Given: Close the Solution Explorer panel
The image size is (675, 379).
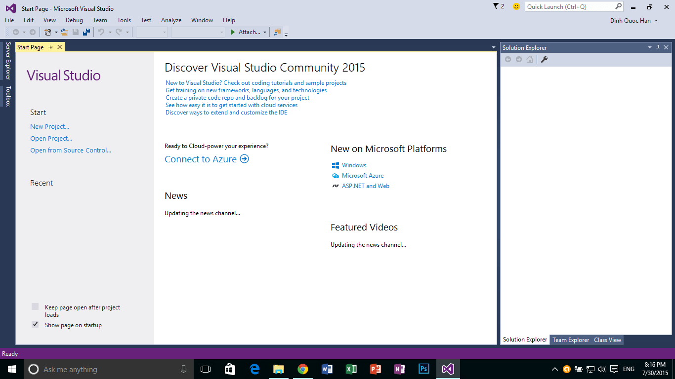Looking at the screenshot, I should click(666, 47).
